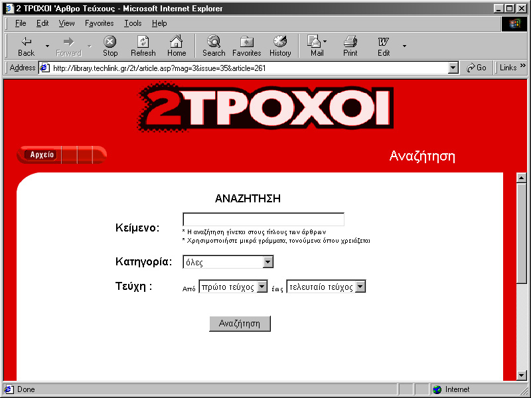Open the έως dropdown showing τελευταίο τεύχος
Screen dimensions: 531x398
tap(326, 287)
